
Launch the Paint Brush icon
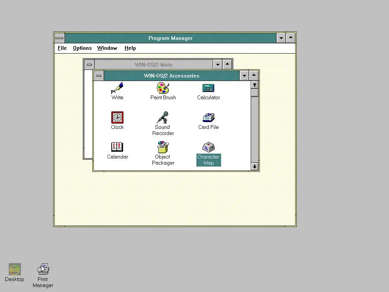(163, 88)
